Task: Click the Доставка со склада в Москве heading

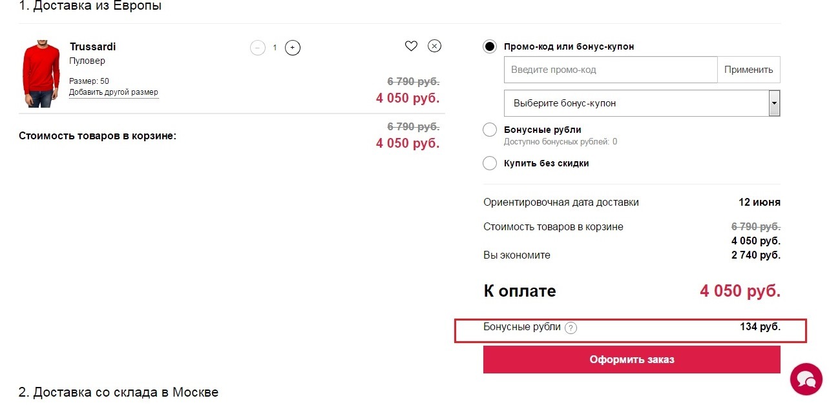Action: point(118,392)
